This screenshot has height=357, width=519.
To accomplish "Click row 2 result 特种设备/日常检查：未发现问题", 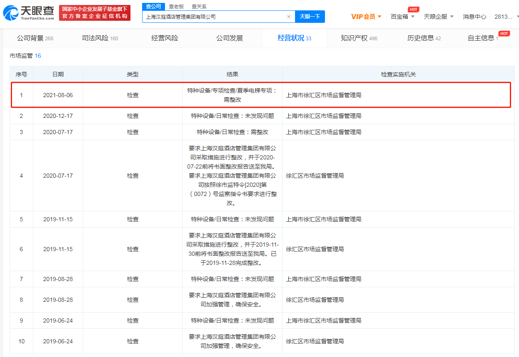I will (232, 116).
